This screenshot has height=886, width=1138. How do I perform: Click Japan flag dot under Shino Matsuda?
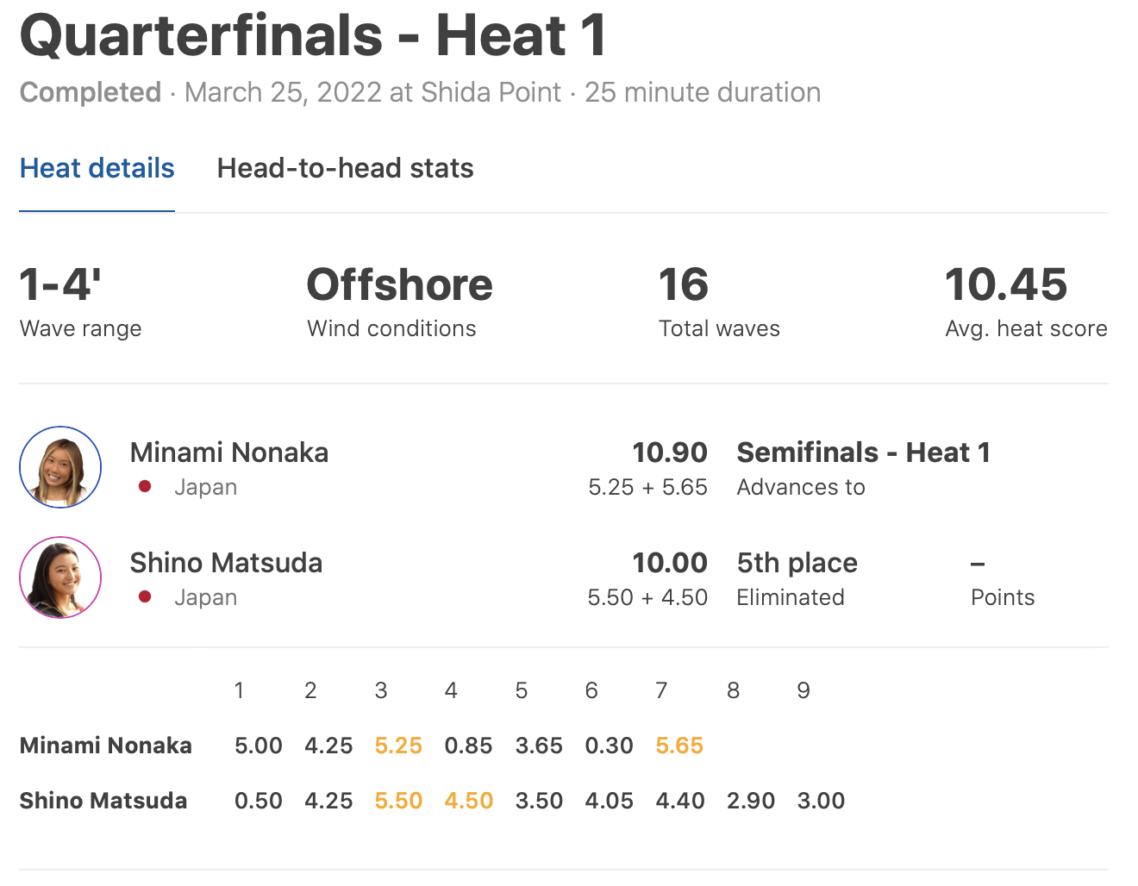coord(145,597)
